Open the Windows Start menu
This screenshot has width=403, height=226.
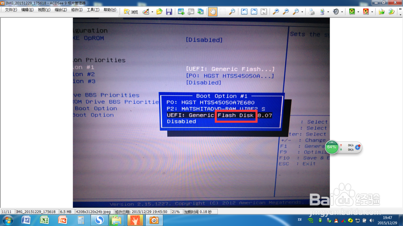pyautogui.click(x=7, y=220)
